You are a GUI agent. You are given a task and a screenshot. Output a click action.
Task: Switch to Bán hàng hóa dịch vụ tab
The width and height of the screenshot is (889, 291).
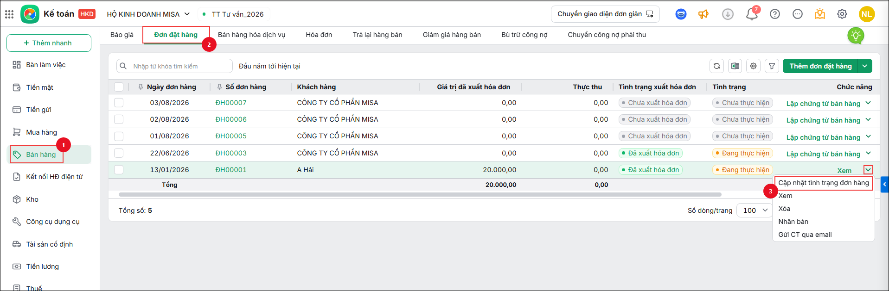[252, 35]
